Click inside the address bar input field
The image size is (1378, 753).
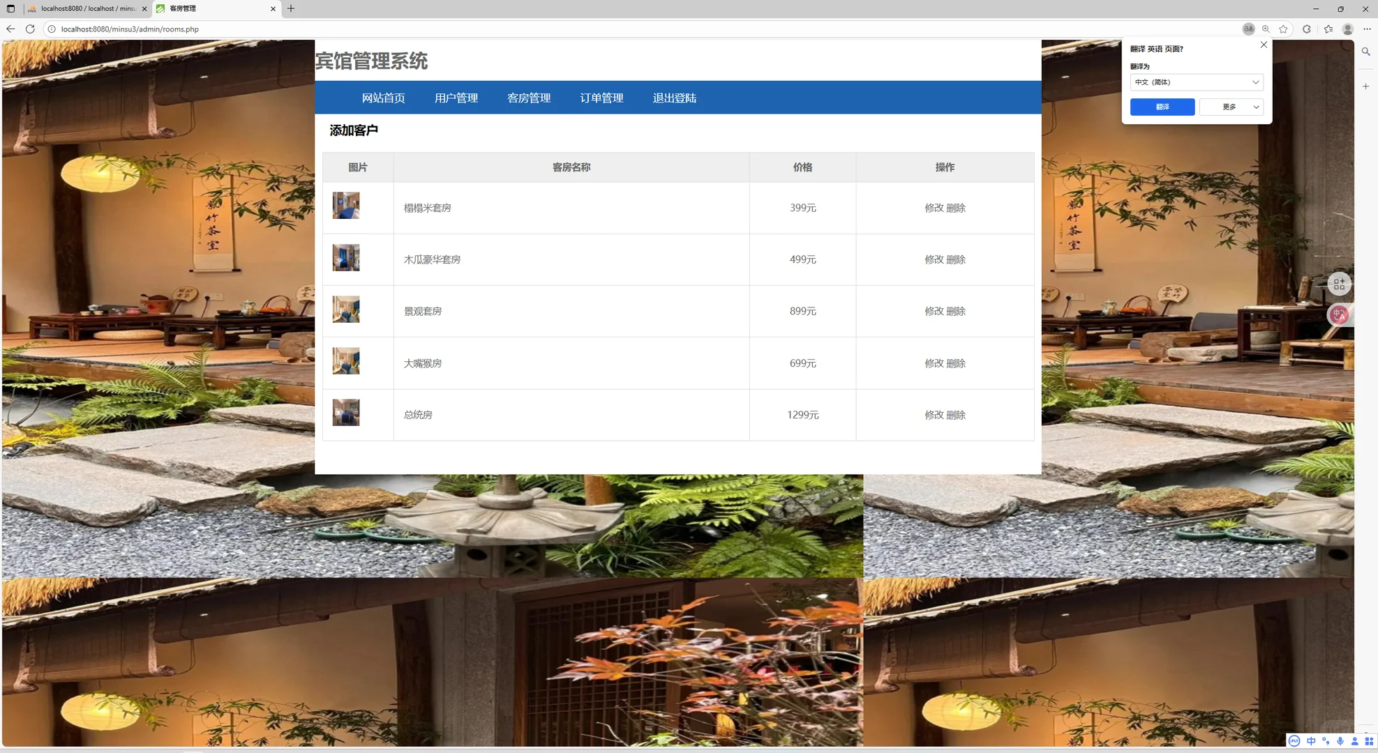[279, 29]
